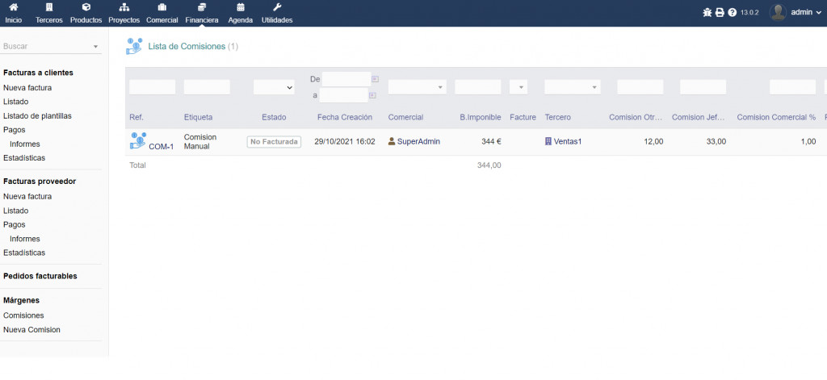Screen dimensions: 827x380
Task: Open the Productos menu
Action: coord(86,13)
